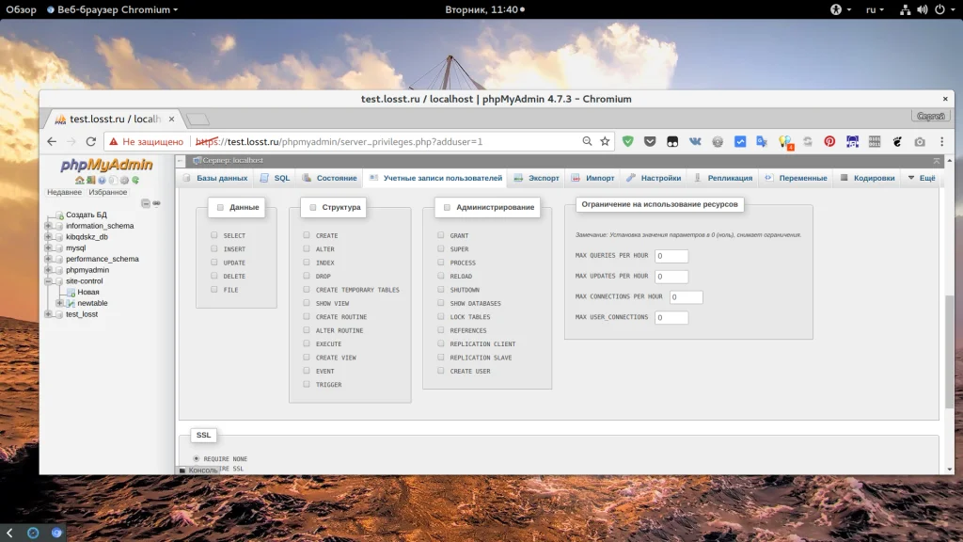Open the Ещё dropdown menu

922,178
